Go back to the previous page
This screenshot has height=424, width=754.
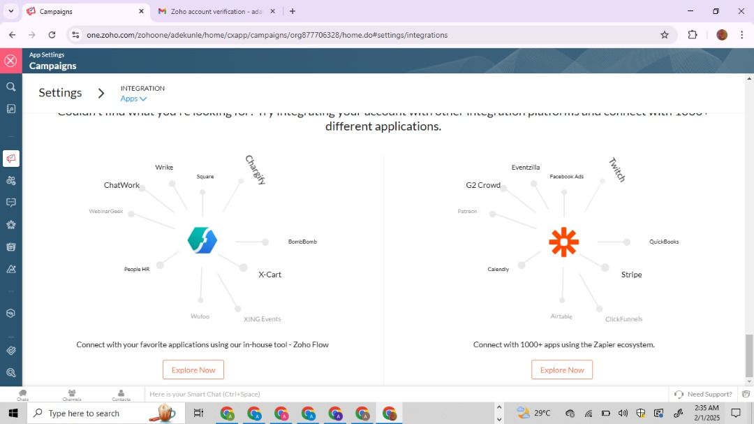[13, 35]
